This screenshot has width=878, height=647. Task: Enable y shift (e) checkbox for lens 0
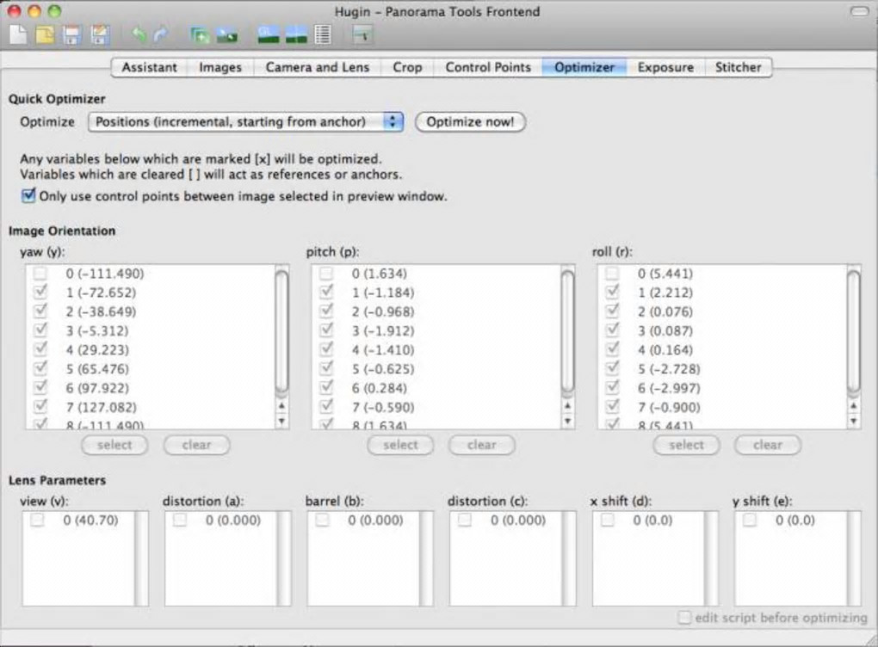coord(750,520)
